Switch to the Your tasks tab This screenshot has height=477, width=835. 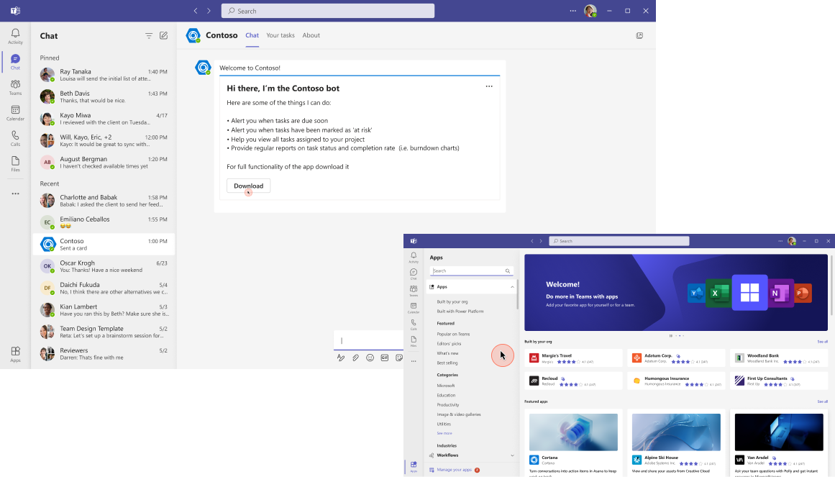pos(280,35)
